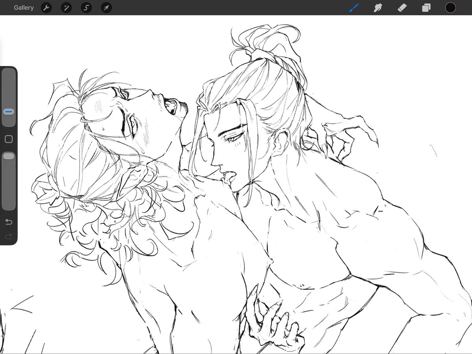Select the Eraser tool
The height and width of the screenshot is (354, 472).
click(x=402, y=7)
